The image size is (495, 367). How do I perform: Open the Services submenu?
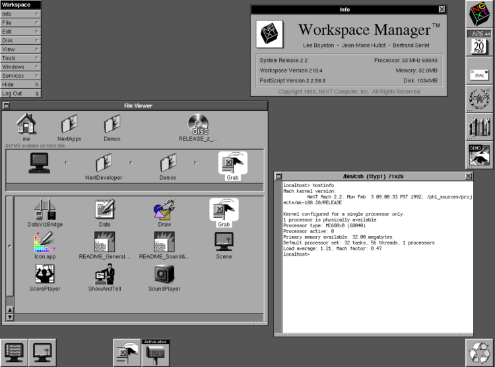pyautogui.click(x=20, y=76)
